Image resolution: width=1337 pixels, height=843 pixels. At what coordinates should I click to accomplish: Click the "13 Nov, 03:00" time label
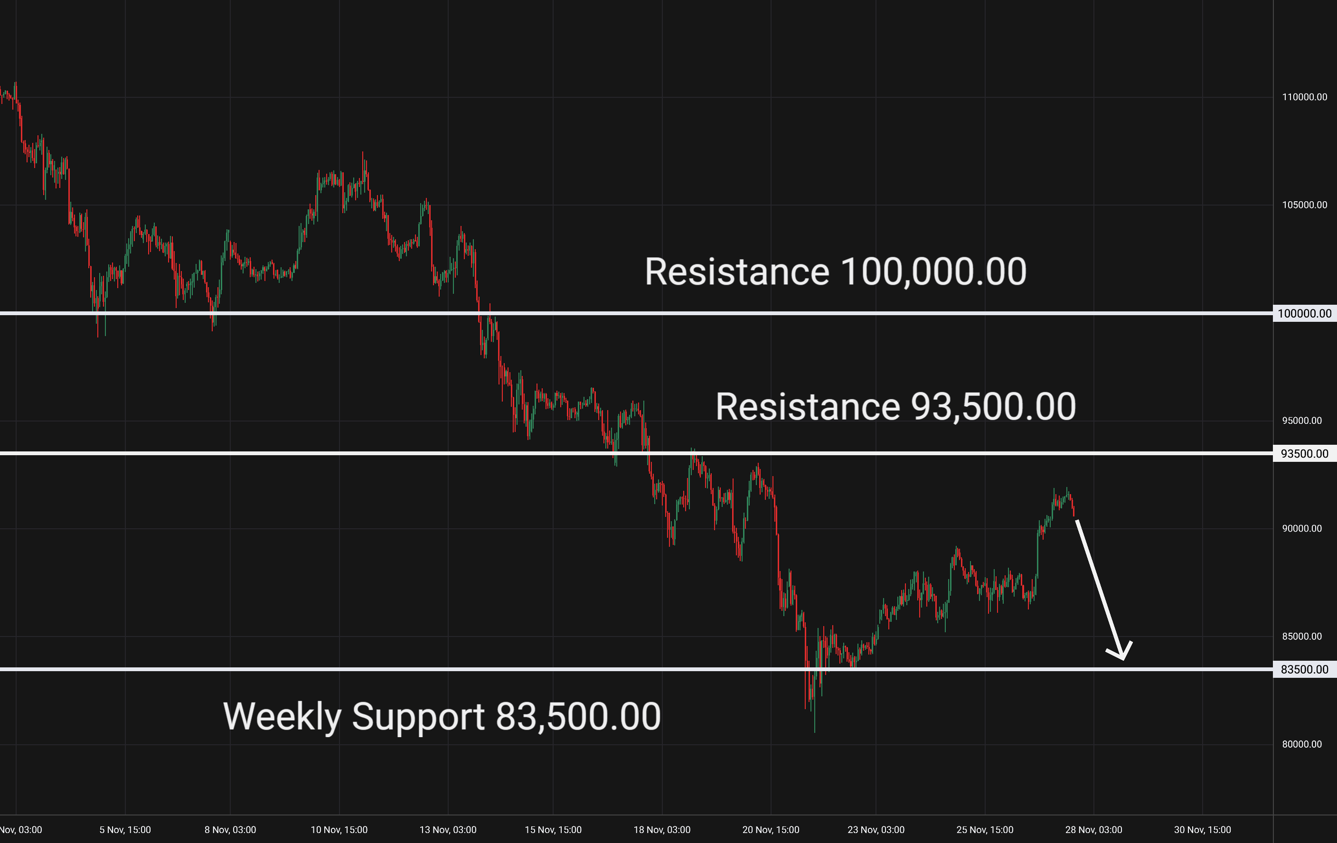[448, 830]
